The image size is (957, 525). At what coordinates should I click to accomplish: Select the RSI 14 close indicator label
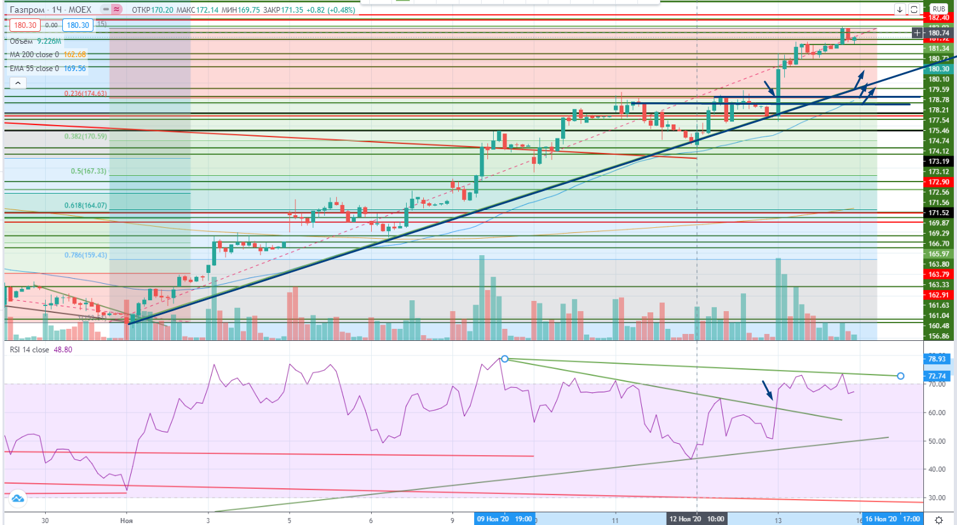point(29,350)
